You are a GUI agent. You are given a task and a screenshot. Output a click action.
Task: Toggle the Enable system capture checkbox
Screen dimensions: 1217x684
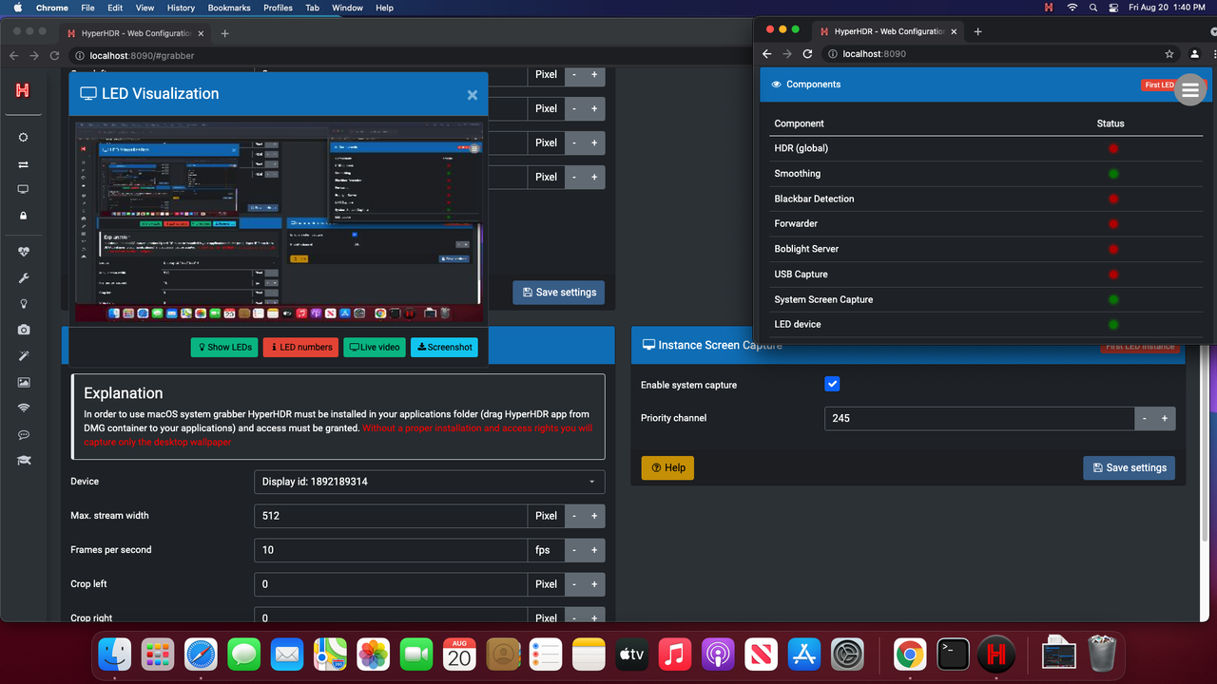point(832,384)
